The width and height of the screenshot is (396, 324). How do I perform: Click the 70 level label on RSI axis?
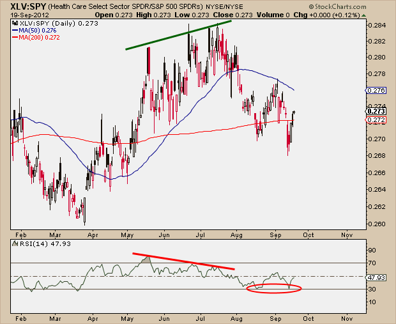tap(372, 263)
